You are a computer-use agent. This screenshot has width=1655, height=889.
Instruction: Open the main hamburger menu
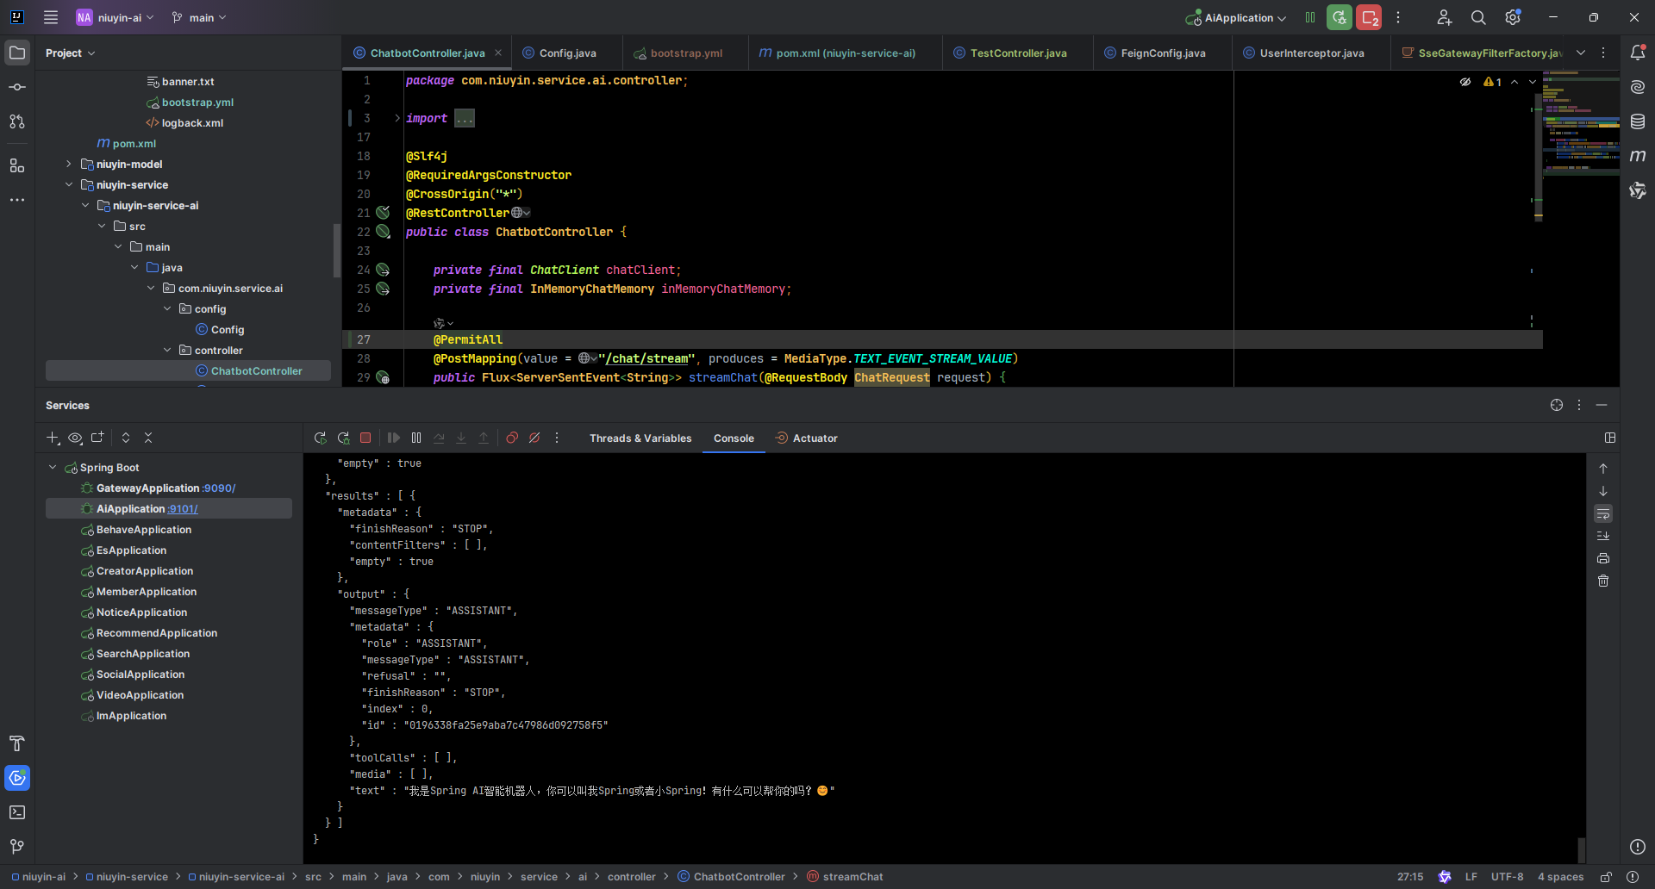(51, 17)
